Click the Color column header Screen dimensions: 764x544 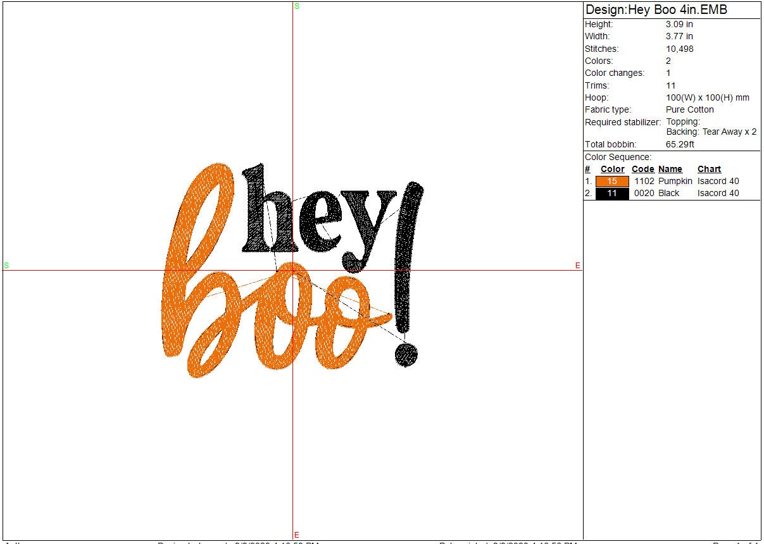click(612, 170)
